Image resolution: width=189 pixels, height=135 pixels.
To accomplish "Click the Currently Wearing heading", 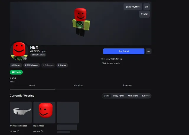I will [x=22, y=96].
